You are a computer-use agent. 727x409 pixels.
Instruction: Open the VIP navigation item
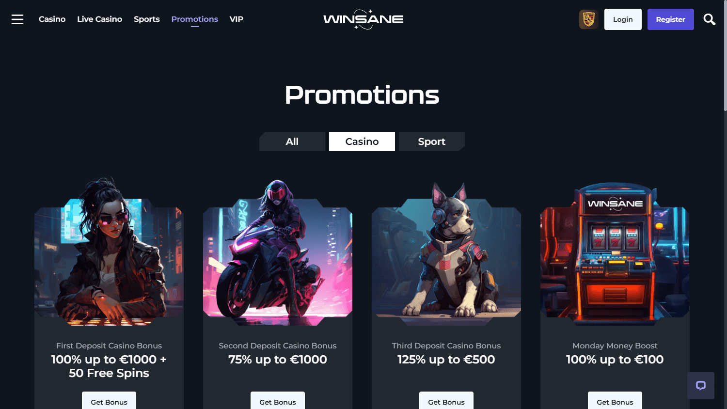[x=237, y=19]
